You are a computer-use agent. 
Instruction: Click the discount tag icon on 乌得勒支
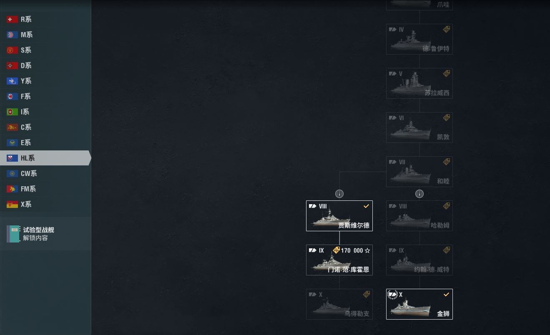[x=366, y=294]
